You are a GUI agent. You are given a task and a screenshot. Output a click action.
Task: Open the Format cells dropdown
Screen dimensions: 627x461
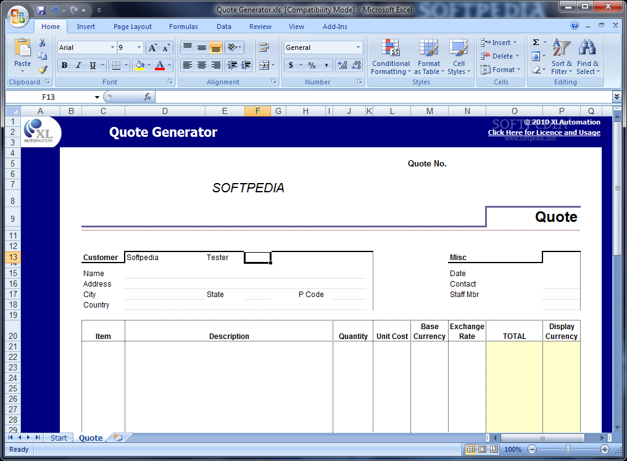coord(519,70)
